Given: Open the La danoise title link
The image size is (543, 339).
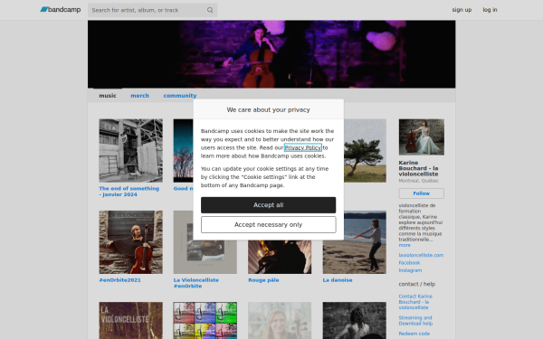Looking at the screenshot, I should coord(338,280).
